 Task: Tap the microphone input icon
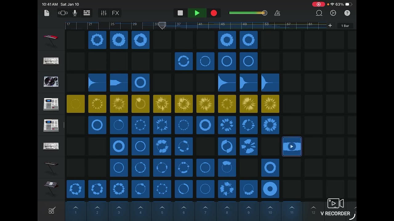pyautogui.click(x=75, y=13)
